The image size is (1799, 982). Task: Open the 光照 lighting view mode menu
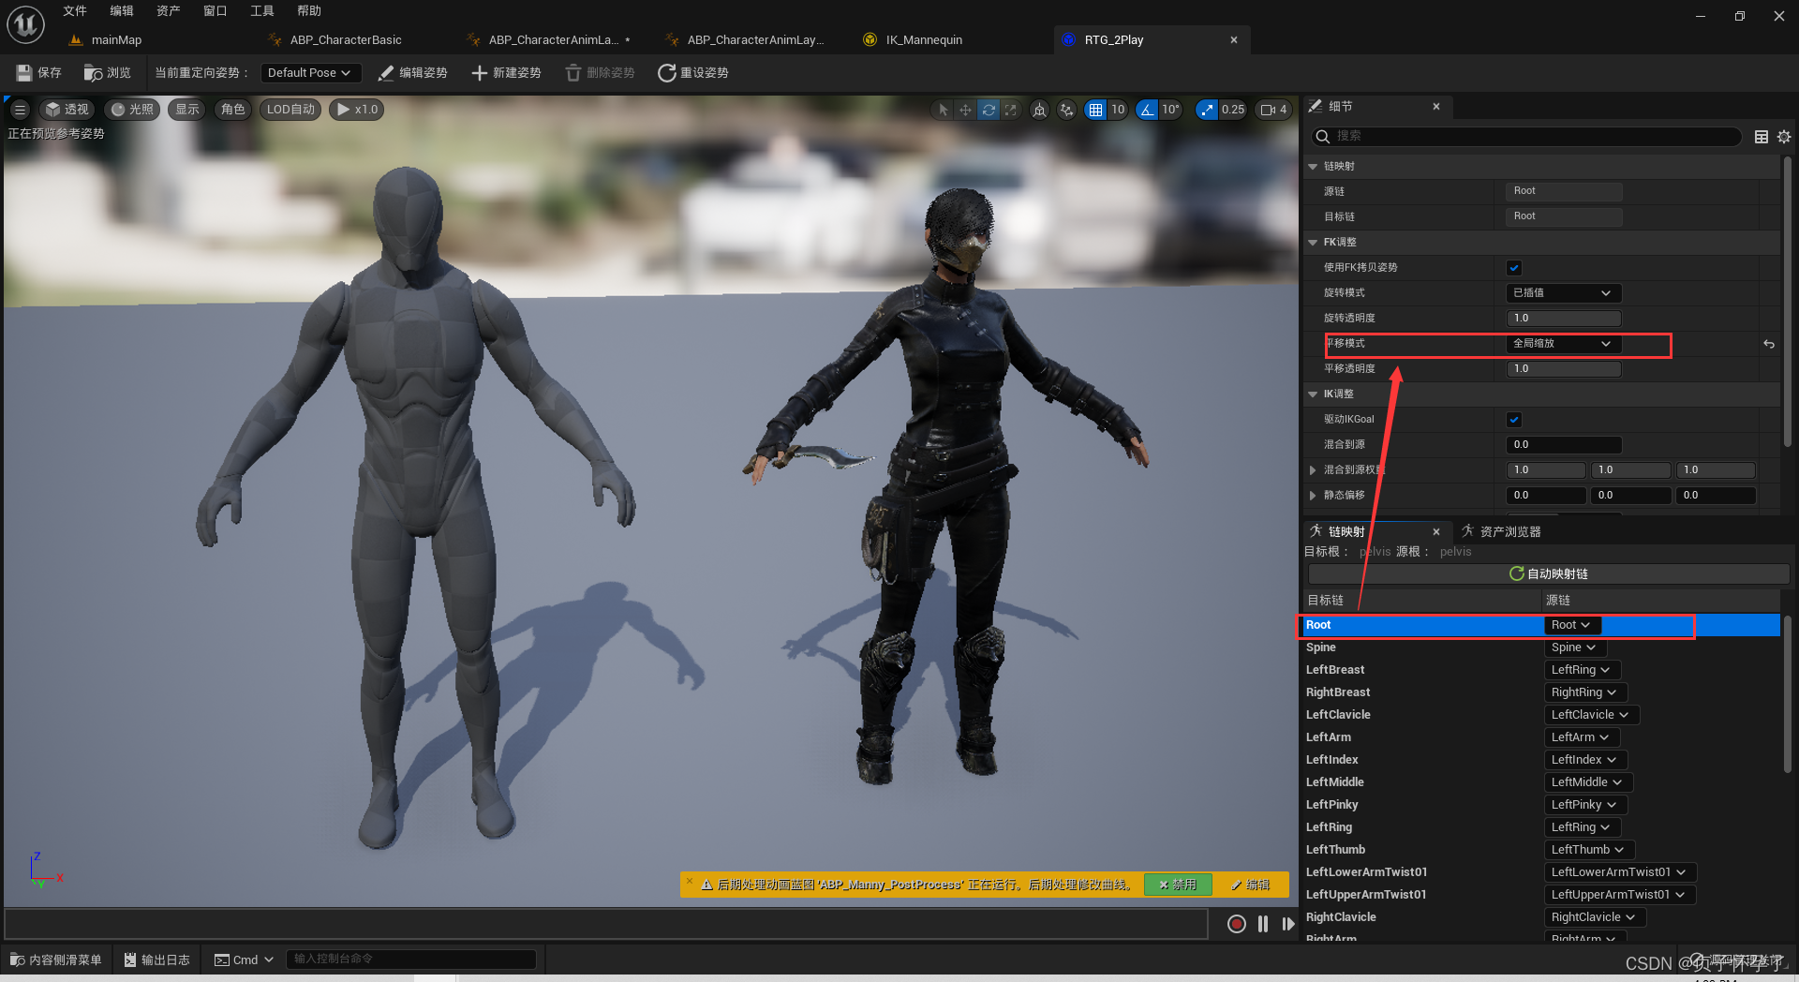(x=132, y=110)
